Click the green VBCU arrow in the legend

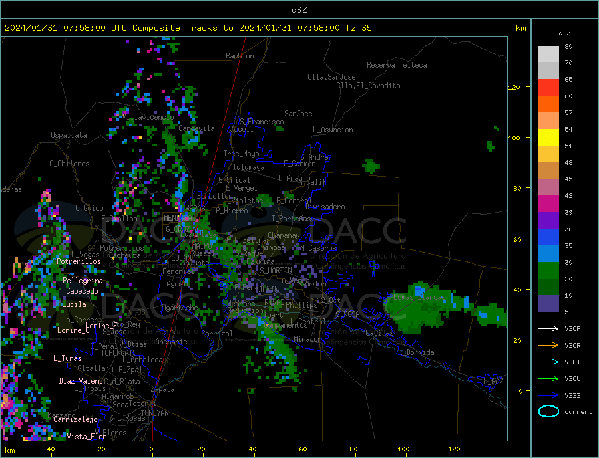point(548,379)
